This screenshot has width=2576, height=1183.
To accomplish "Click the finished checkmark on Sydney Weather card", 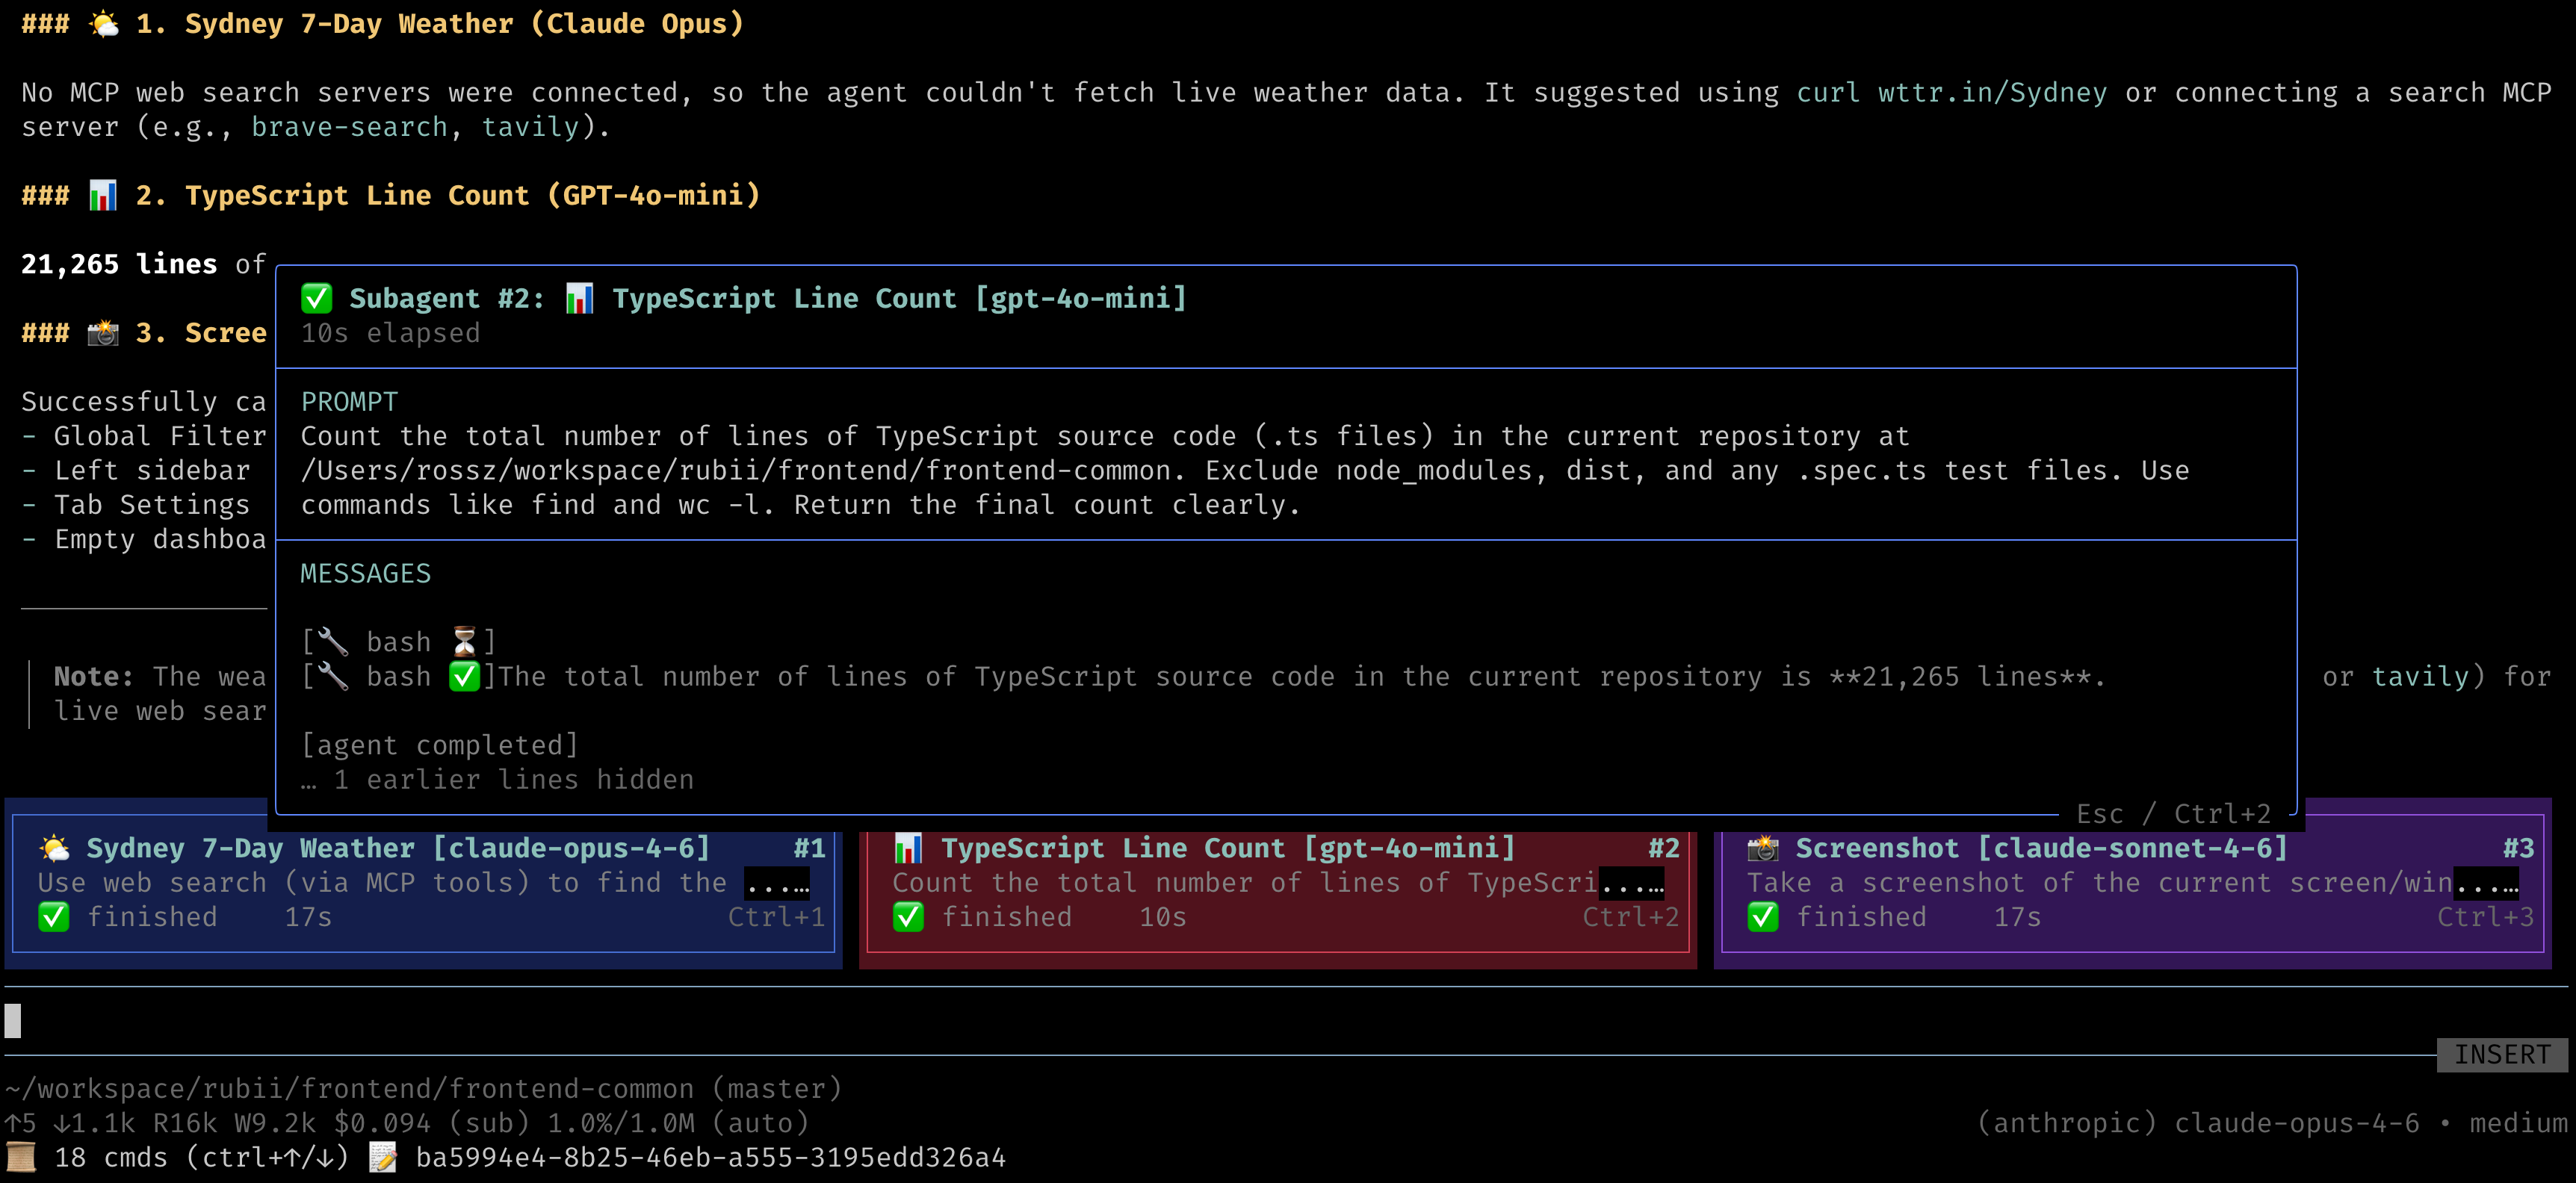I will click(x=54, y=917).
